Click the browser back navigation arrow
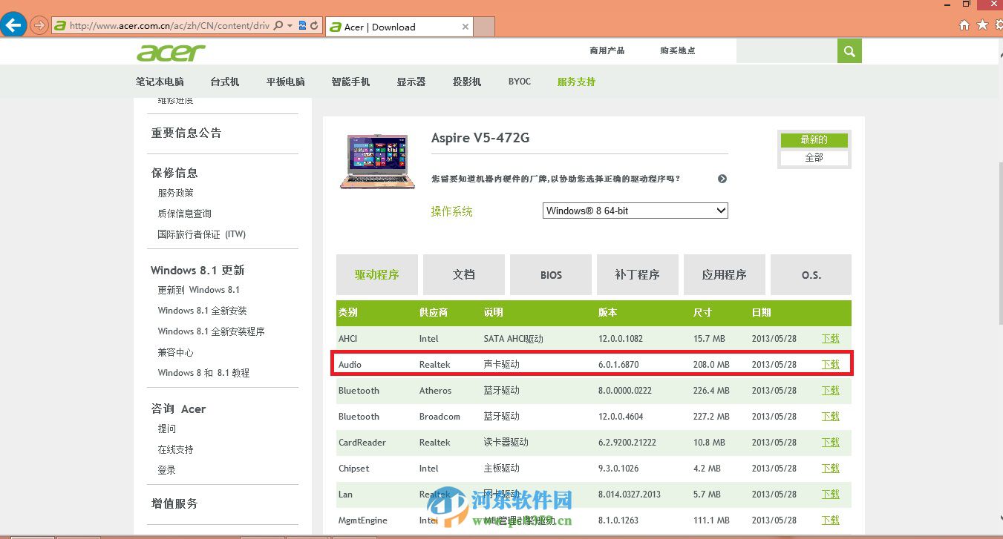Screen dimensions: 1003x539 [14, 25]
